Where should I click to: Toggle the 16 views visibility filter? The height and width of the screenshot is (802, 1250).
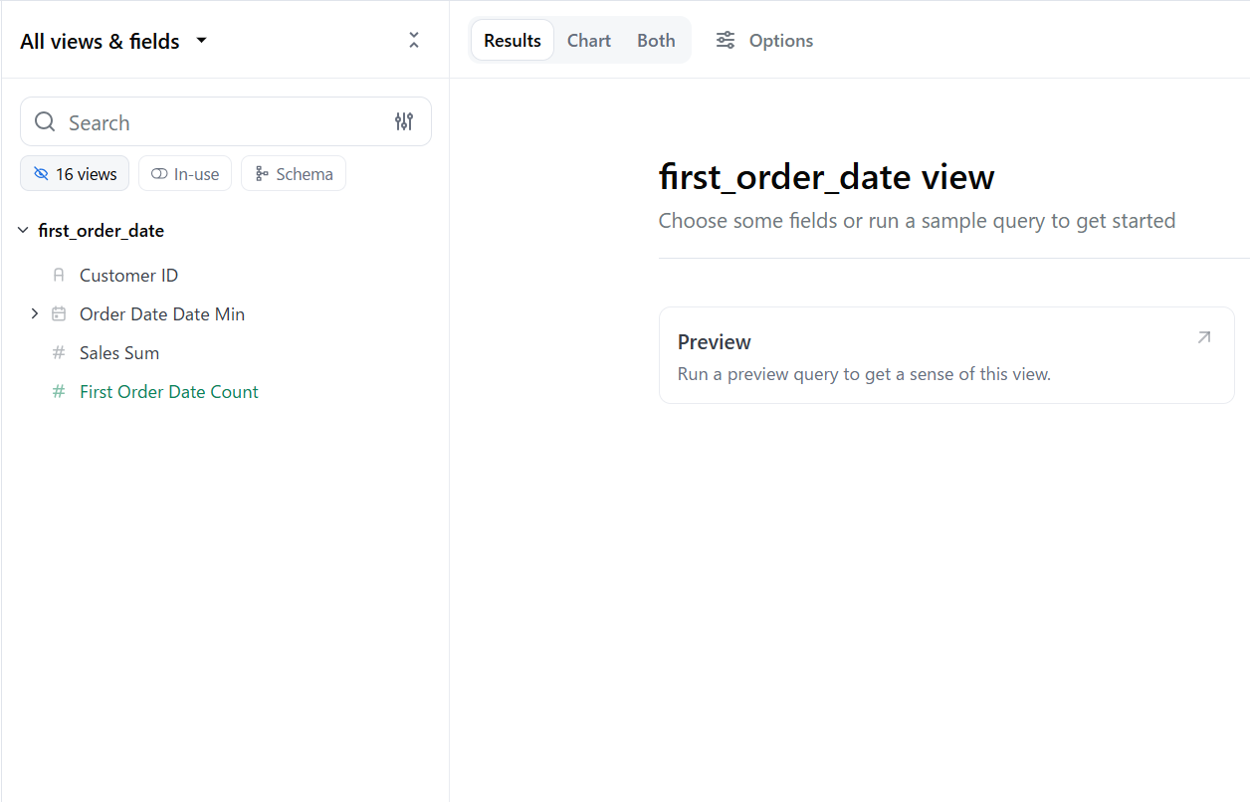pos(74,173)
